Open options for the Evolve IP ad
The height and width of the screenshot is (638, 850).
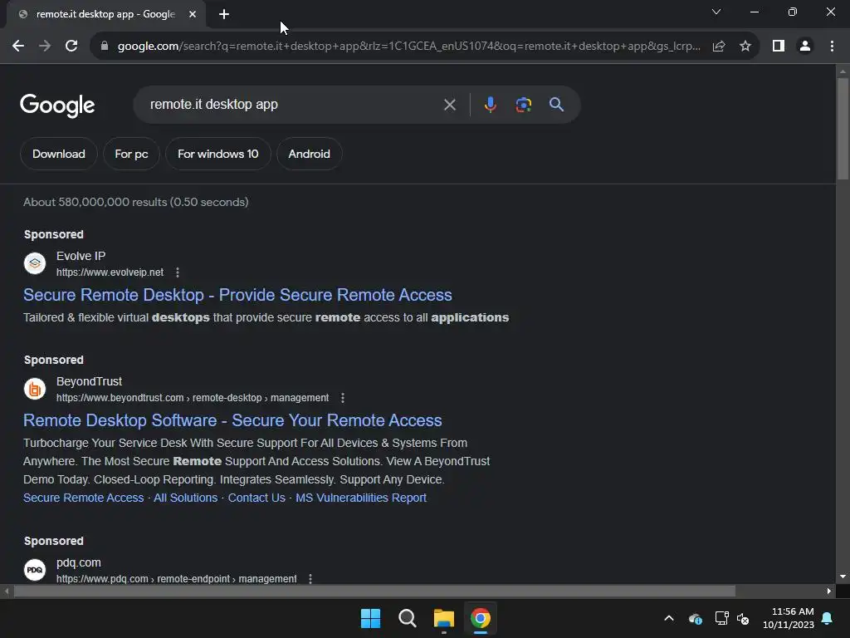[x=178, y=272]
